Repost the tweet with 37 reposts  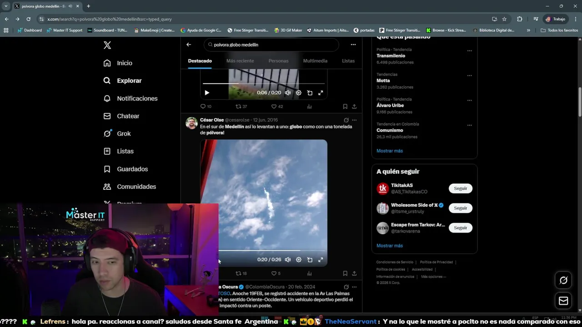coord(241,106)
